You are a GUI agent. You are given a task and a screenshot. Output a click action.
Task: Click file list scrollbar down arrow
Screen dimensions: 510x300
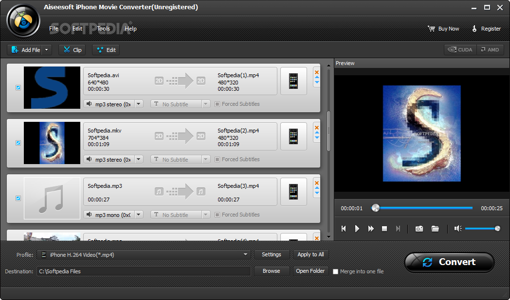[328, 237]
